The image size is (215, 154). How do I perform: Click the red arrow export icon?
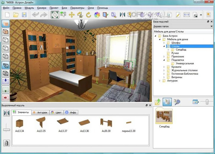(6, 97)
